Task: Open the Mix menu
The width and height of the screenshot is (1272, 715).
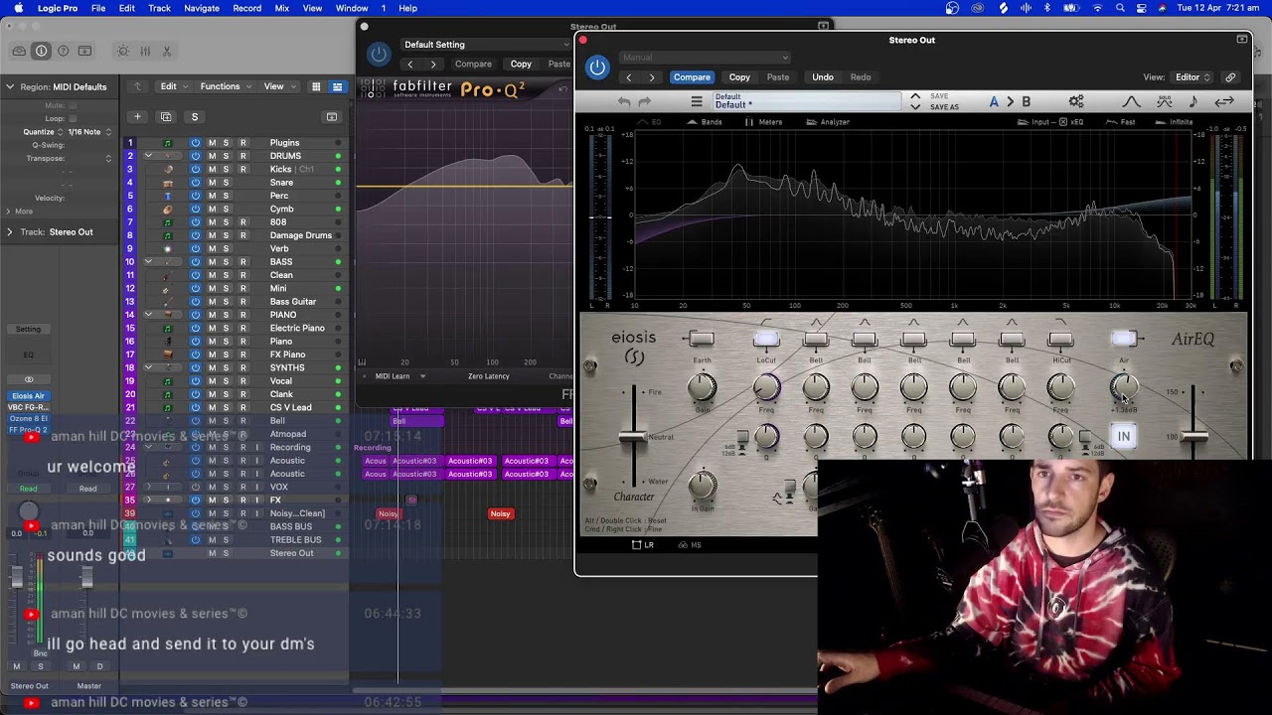Action: click(282, 8)
